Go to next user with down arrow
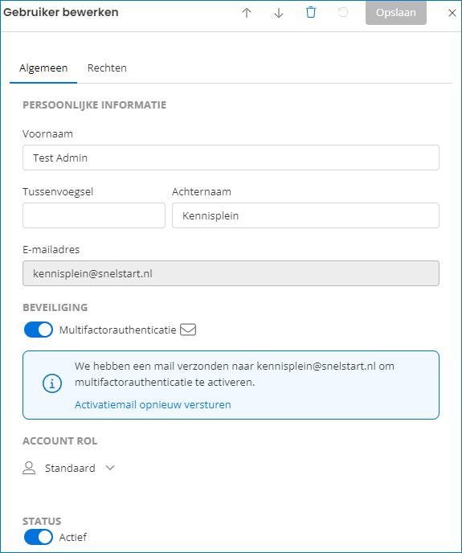The height and width of the screenshot is (553, 462). click(x=279, y=13)
